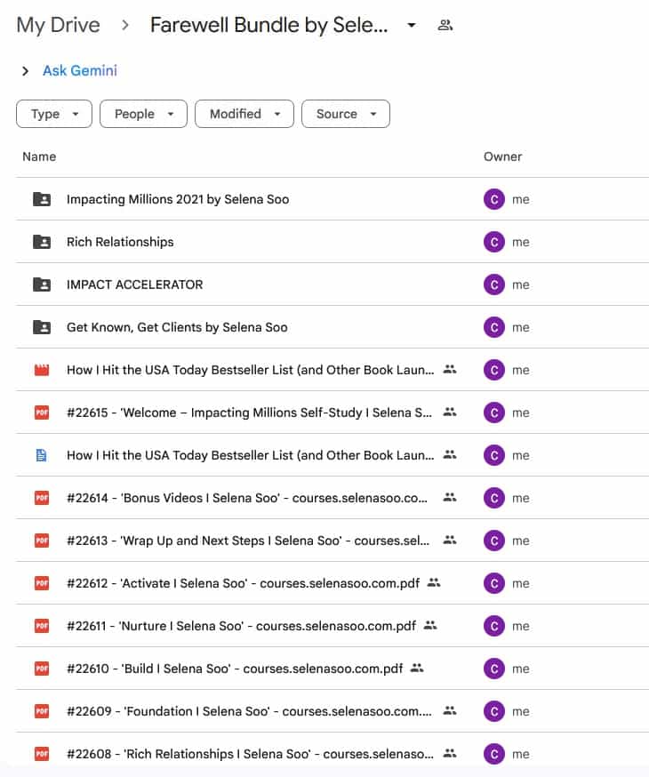Click the shared people icon beside breadcrumb title
This screenshot has width=649, height=777.
(445, 25)
